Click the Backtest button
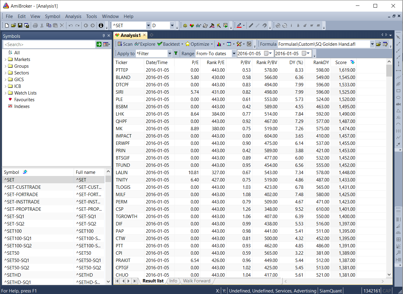This screenshot has width=403, height=294. [169, 44]
